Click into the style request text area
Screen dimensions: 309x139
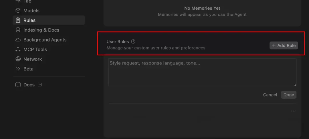coord(202,72)
